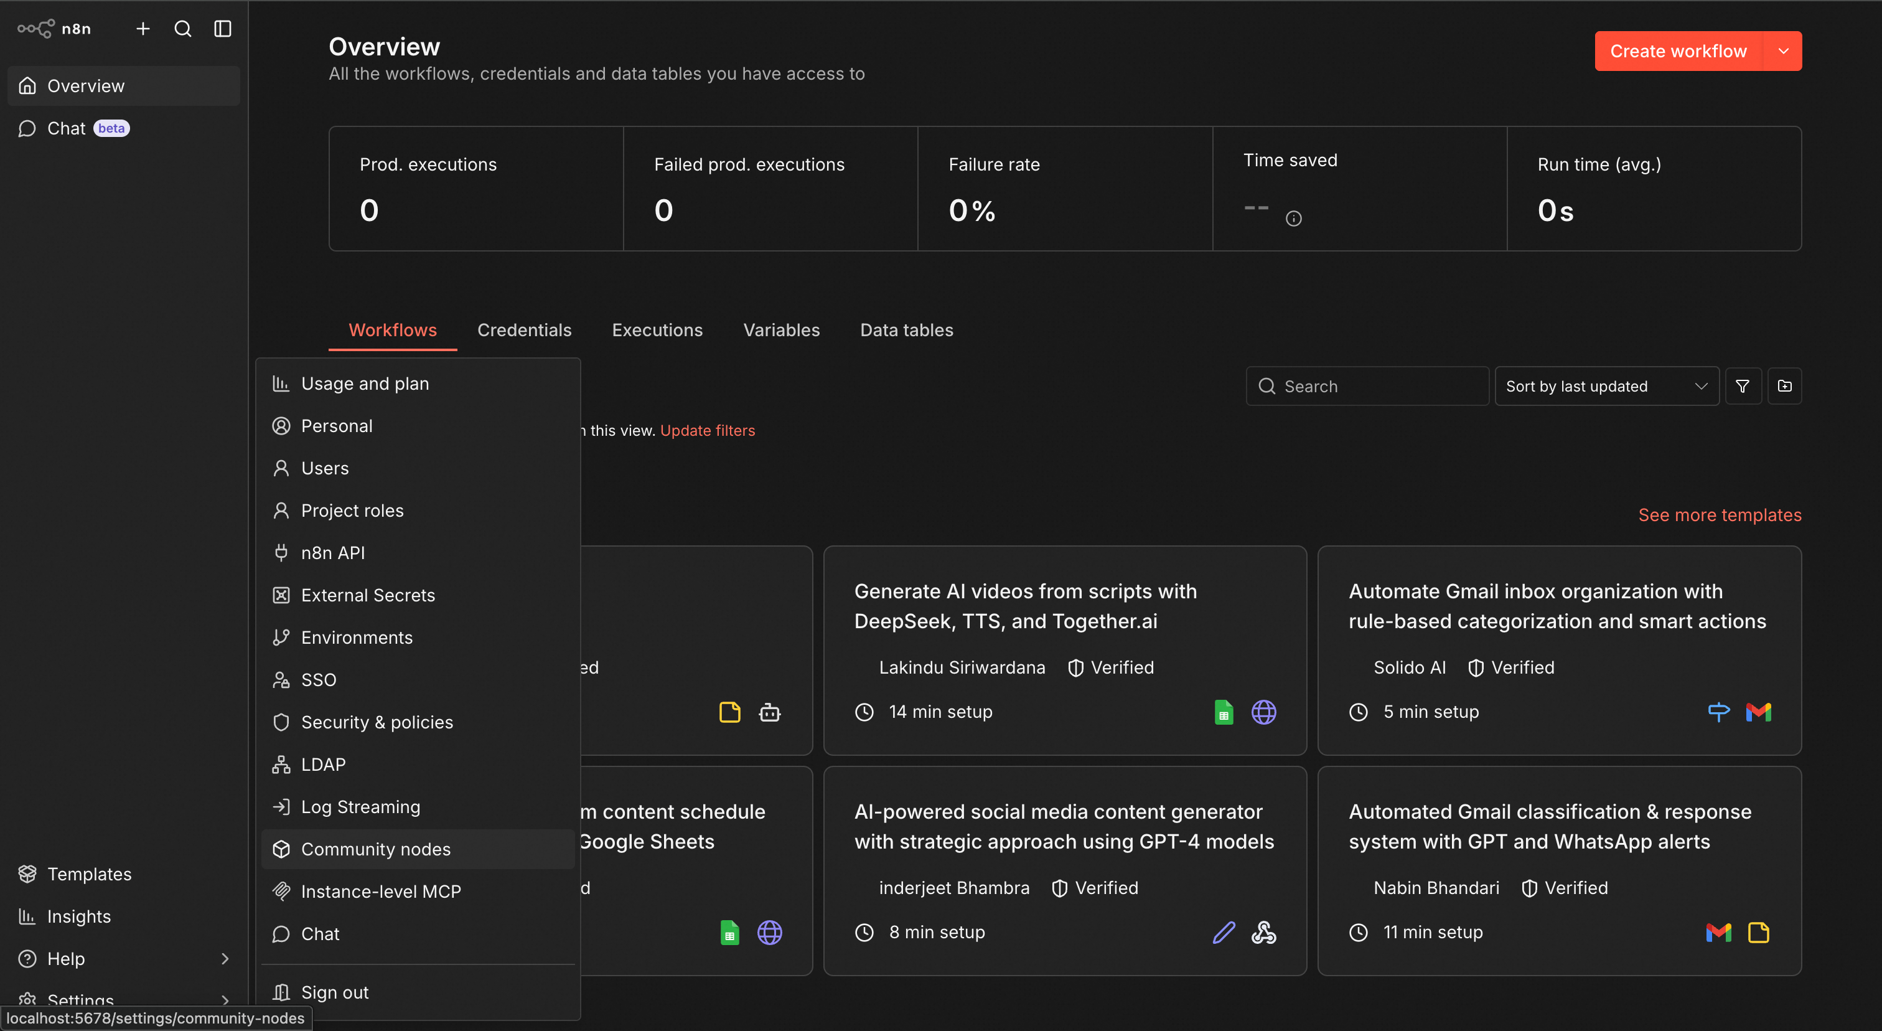Expand the Create workflow dropdown arrow
Screen dimensions: 1882x1031
(x=1784, y=51)
